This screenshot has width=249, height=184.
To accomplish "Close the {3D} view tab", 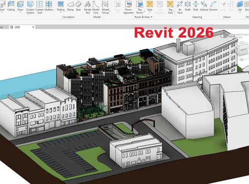I will click(x=33, y=27).
